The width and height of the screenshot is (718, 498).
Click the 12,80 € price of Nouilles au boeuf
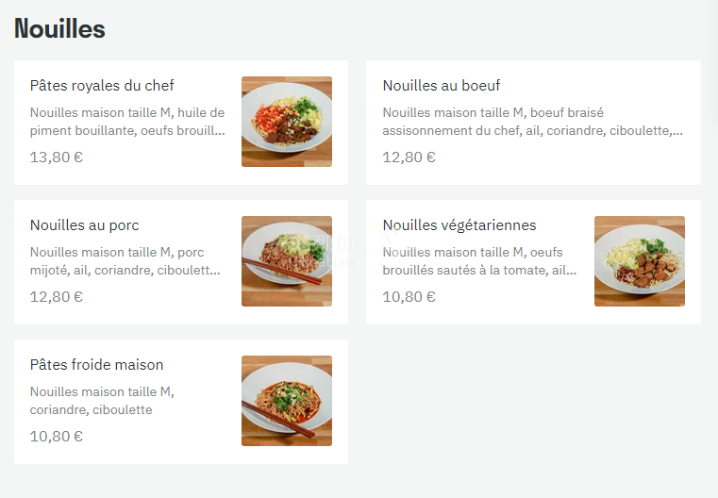pyautogui.click(x=409, y=158)
